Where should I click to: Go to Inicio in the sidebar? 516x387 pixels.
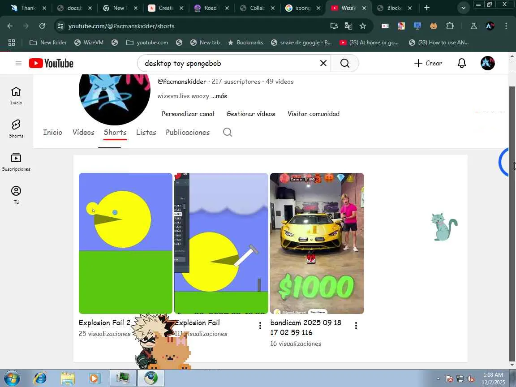tap(16, 96)
